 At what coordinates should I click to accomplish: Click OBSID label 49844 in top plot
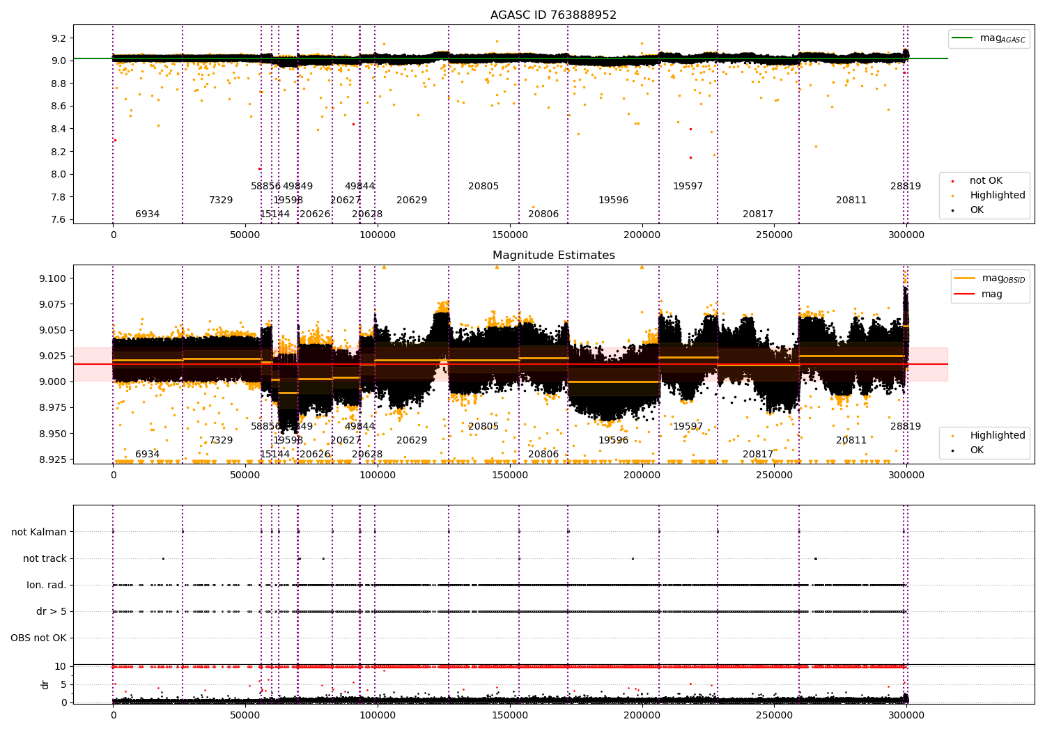[x=359, y=187]
